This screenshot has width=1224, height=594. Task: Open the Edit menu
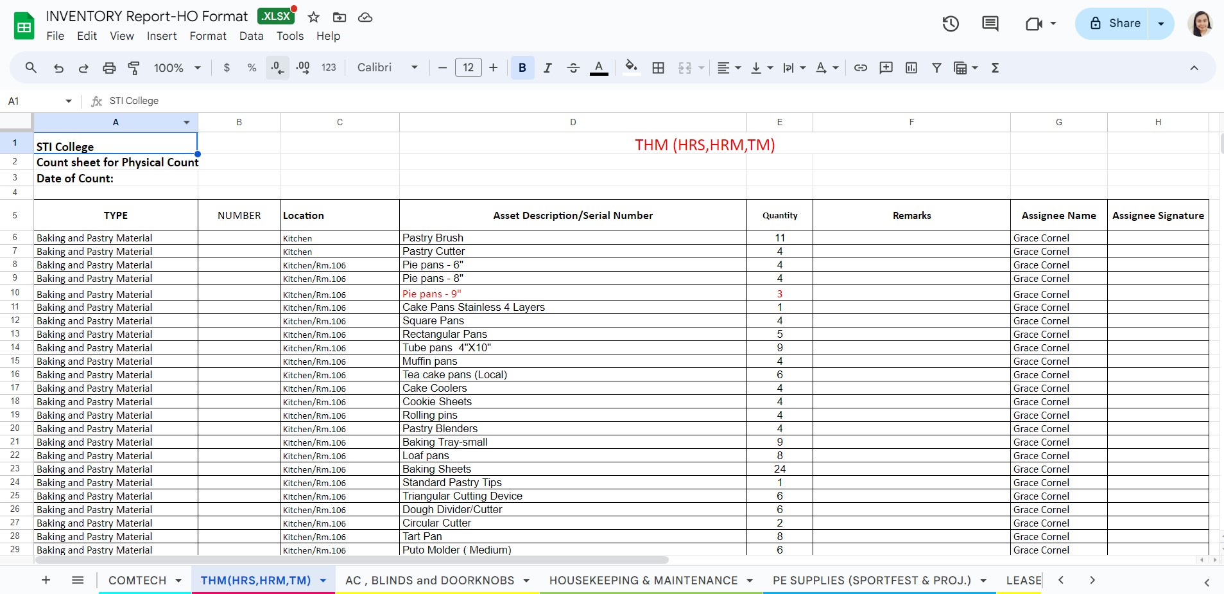pos(87,36)
